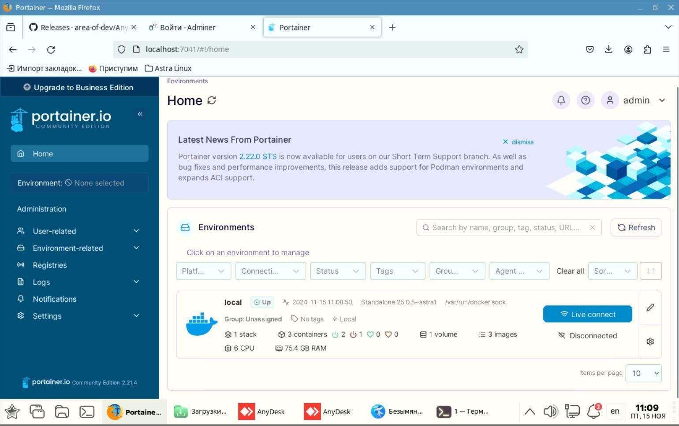Click the notifications bell icon in header
Image resolution: width=679 pixels, height=426 pixels.
[561, 100]
